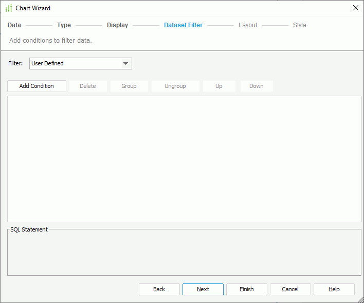Click the Group conditions button
This screenshot has height=303, width=364.
(129, 86)
